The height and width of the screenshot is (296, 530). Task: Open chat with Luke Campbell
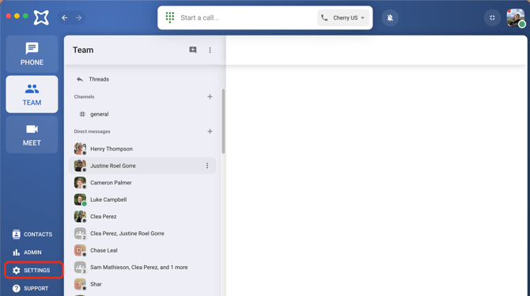click(142, 199)
